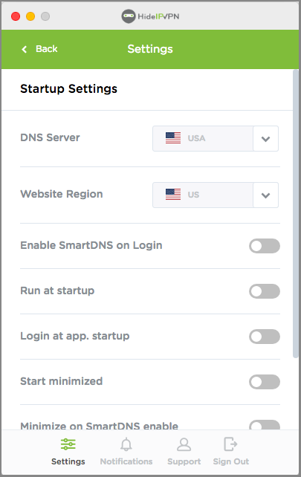Screen dimensions: 301x477
Task: Open the Website Region US combo box
Action: (216, 195)
